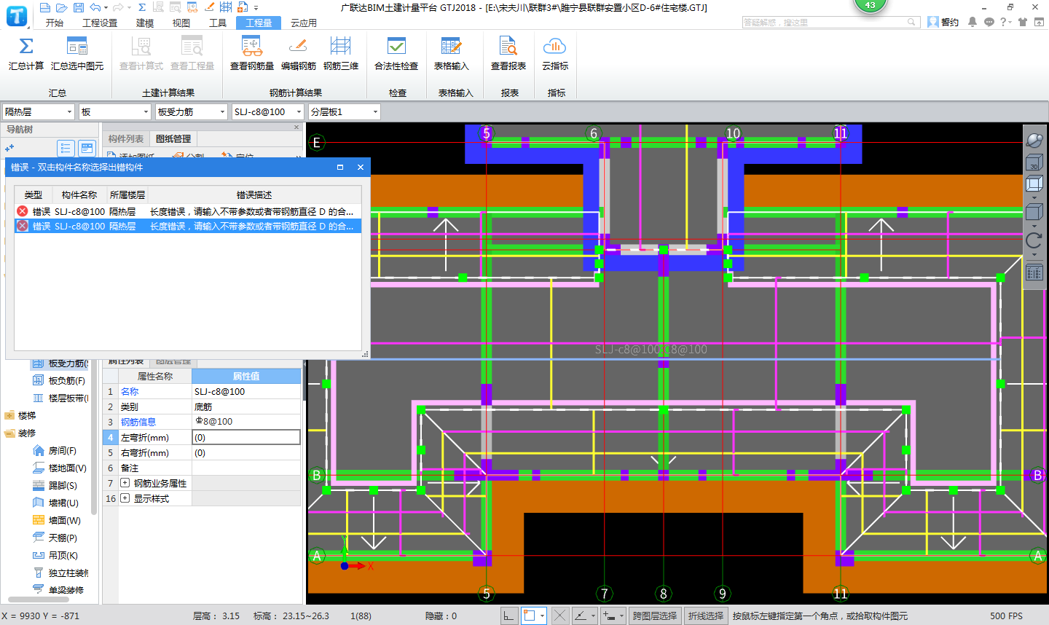Click the 左弯折(mm) value field
The width and height of the screenshot is (1049, 625).
click(246, 437)
